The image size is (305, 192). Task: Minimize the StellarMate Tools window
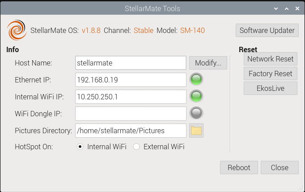pos(276,8)
